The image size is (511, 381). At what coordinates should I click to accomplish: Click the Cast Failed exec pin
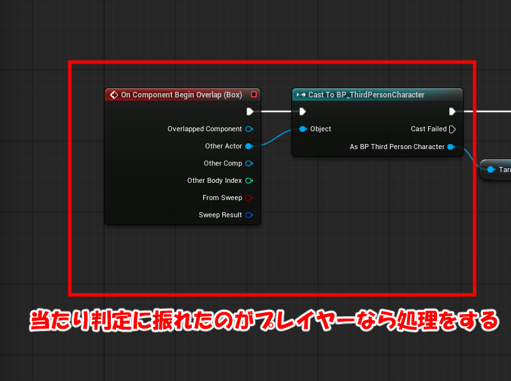(452, 129)
